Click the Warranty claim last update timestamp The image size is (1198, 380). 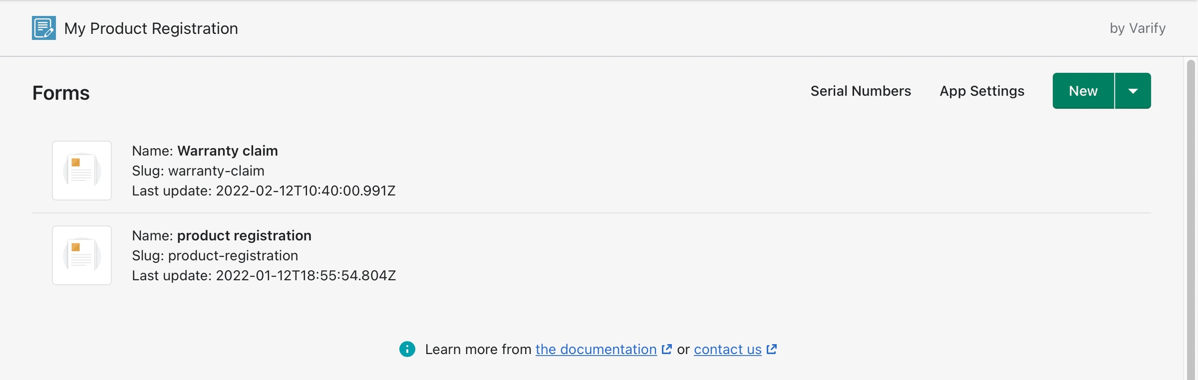(305, 191)
